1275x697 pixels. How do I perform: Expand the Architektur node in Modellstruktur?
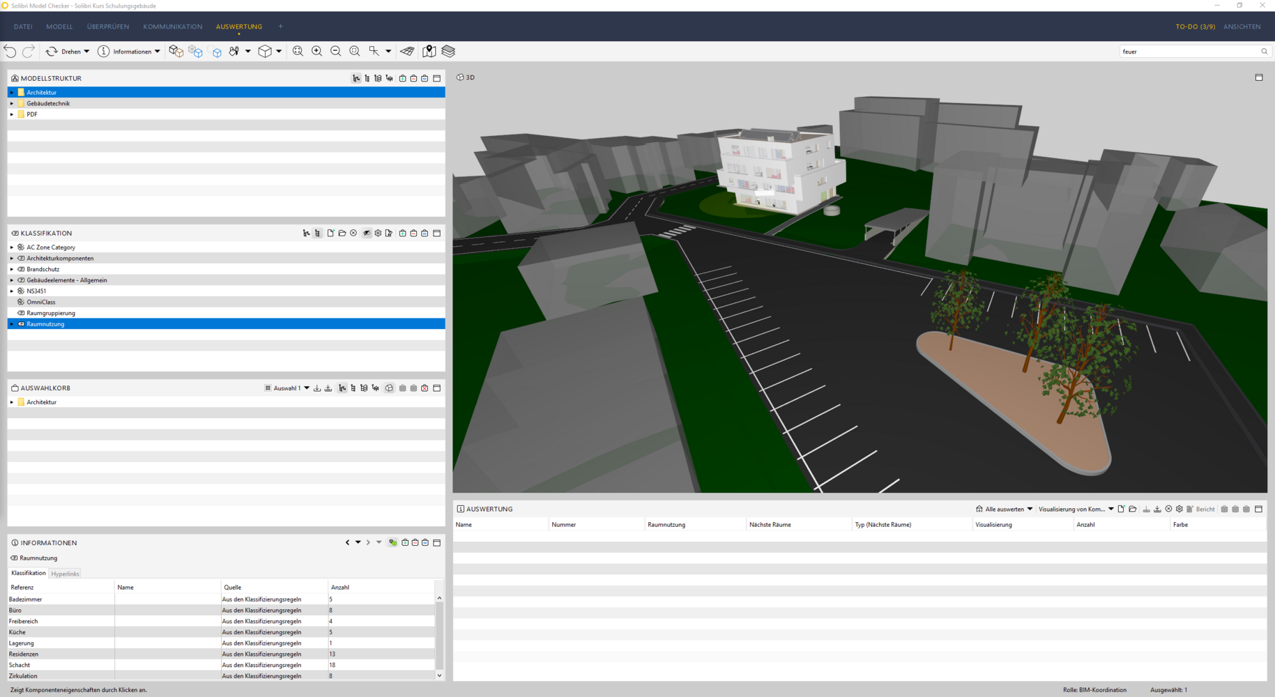coord(12,92)
